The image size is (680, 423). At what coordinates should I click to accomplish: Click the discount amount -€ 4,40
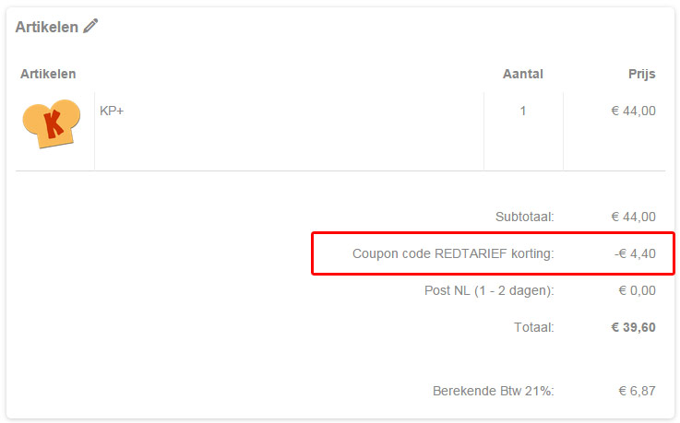[635, 253]
